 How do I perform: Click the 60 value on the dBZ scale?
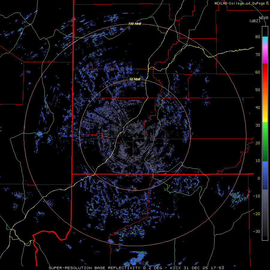click(258, 72)
